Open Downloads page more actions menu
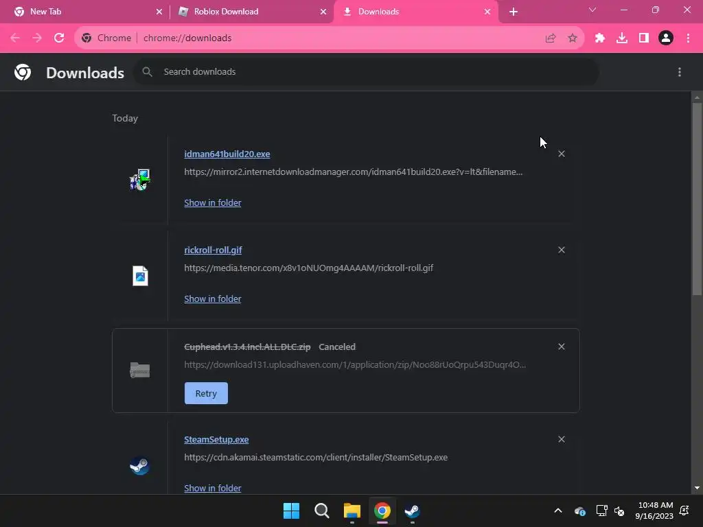 click(x=680, y=72)
